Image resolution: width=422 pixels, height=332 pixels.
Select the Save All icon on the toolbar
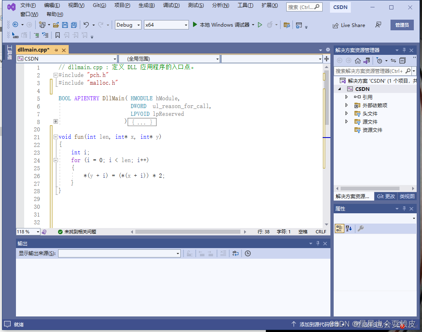[73, 25]
